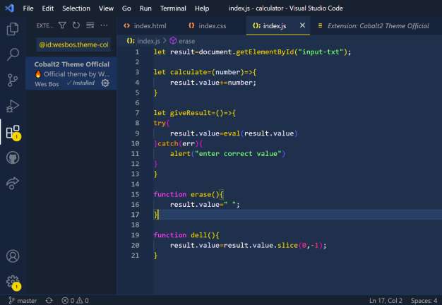The width and height of the screenshot is (442, 305).
Task: Click the extensions search input field
Action: point(74,44)
